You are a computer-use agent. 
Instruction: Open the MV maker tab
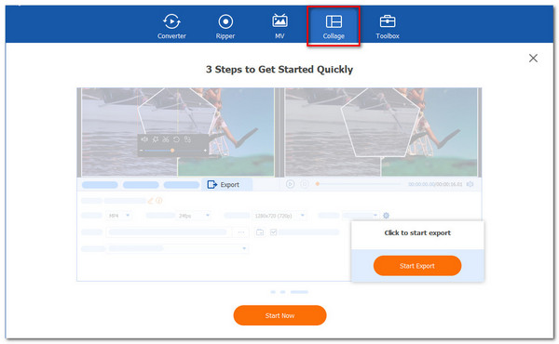[x=279, y=26]
